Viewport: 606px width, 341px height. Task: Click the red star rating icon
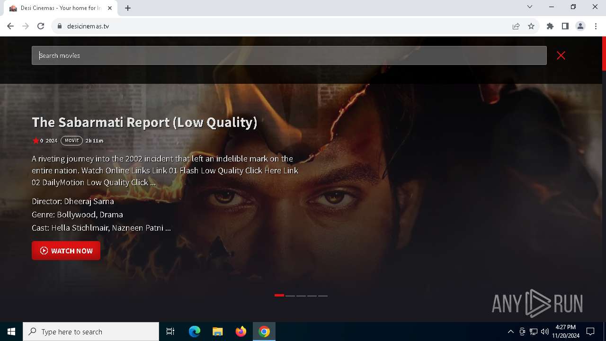tap(36, 141)
